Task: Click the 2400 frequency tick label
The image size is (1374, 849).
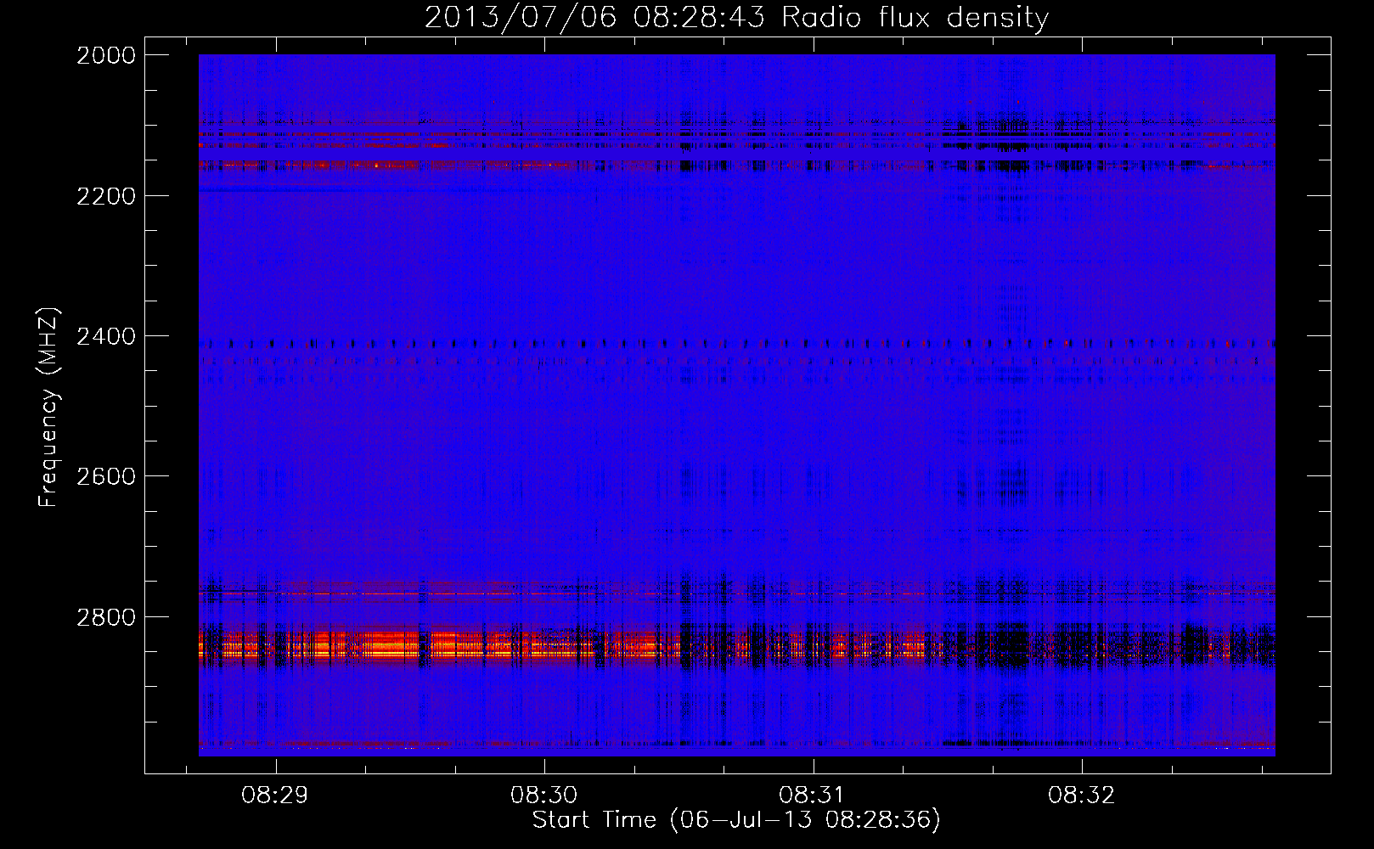Action: (106, 337)
